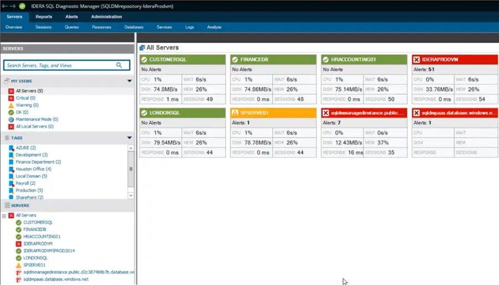Screen dimensions: 499x285
Task: Open the Servers main tab
Action: [14, 17]
